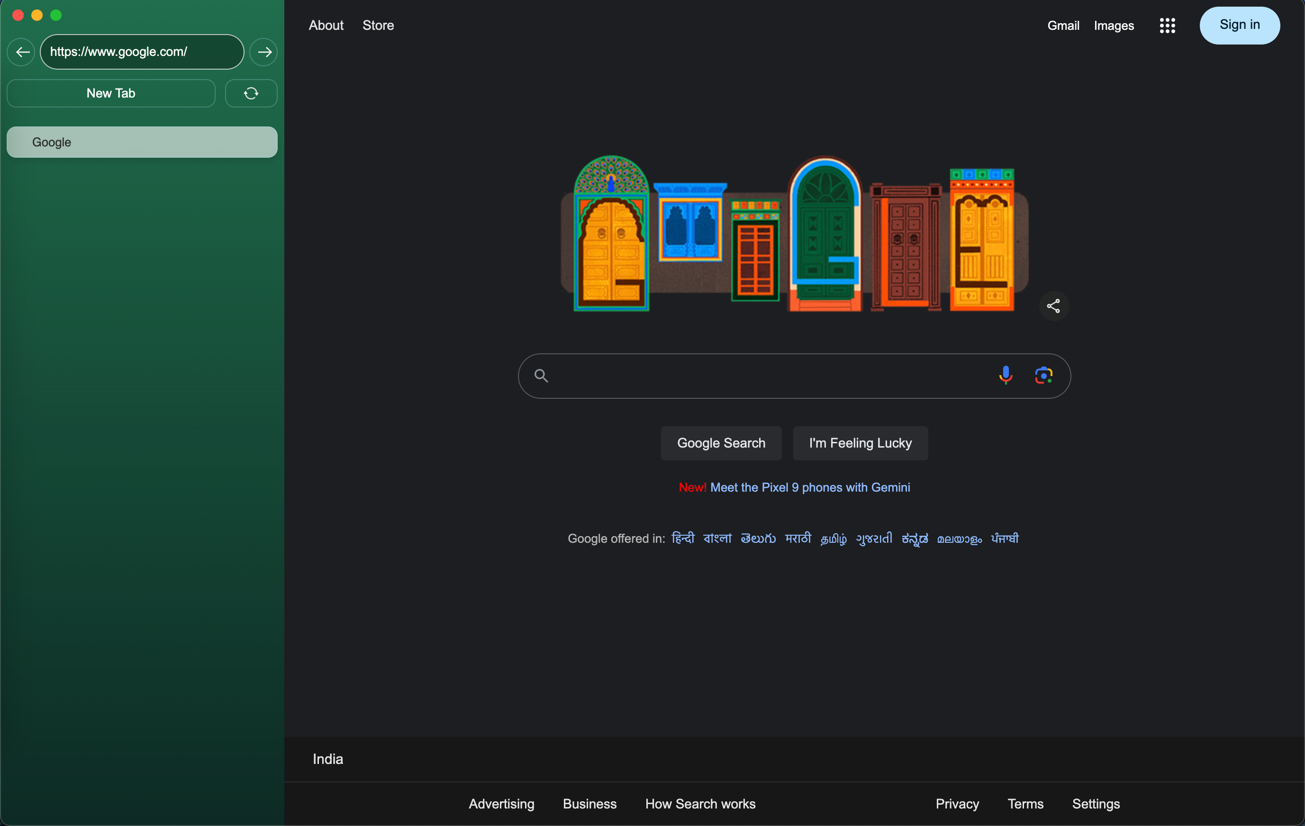Switch Google to Punjabi (ਪੰਜਾਬੀ)
Image resolution: width=1305 pixels, height=826 pixels.
tap(1005, 539)
